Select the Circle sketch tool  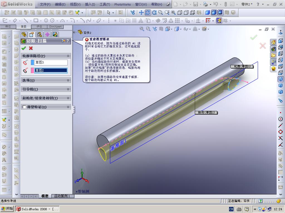pyautogui.click(x=52, y=21)
